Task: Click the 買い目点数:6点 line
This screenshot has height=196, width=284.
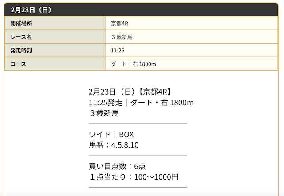Action: (117, 166)
